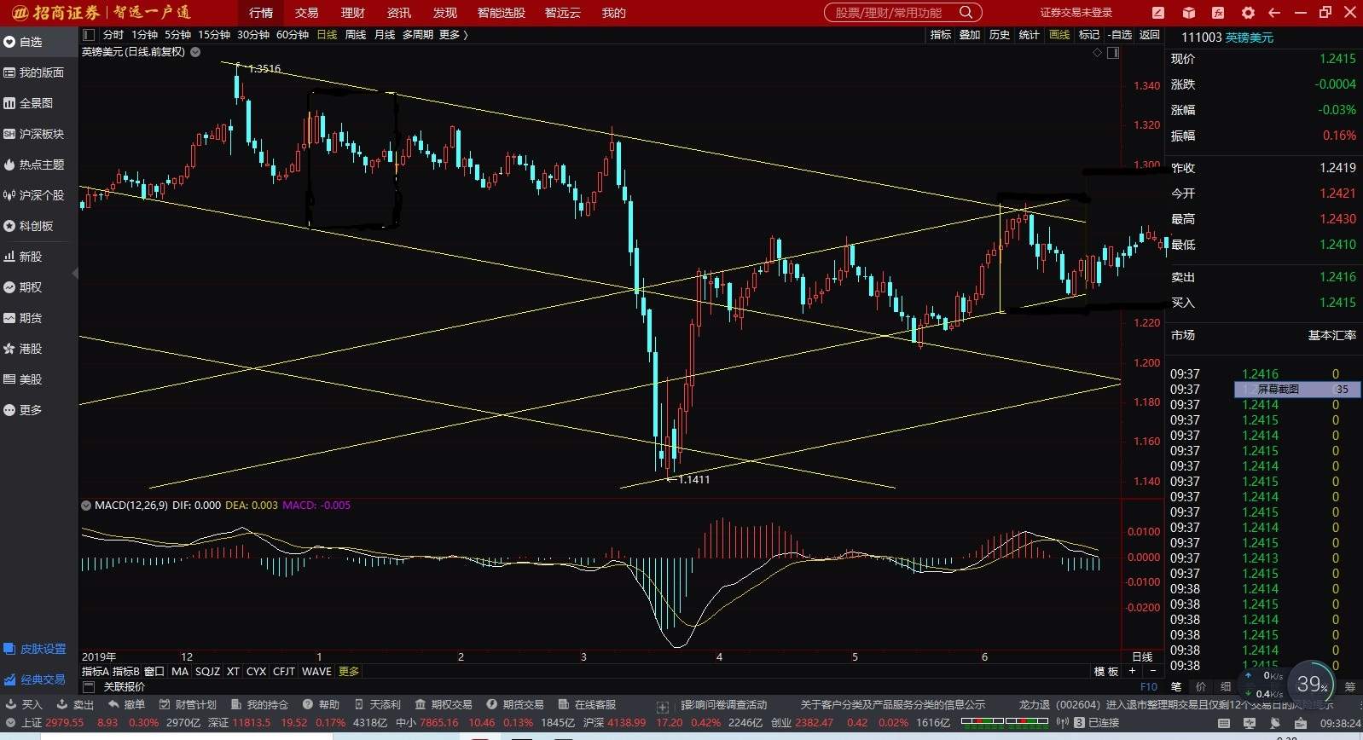
Task: Click the chart zoom-in plus beside 模板
Action: pyautogui.click(x=1132, y=672)
